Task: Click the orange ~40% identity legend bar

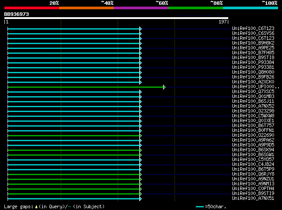Action: pyautogui.click(x=86, y=8)
